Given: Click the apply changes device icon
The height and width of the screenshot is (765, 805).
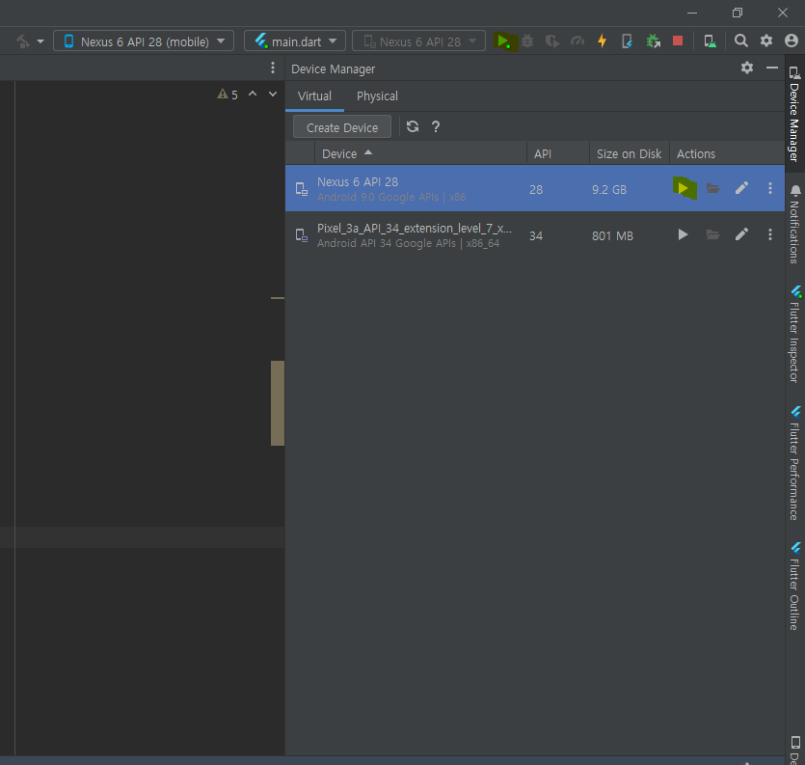Looking at the screenshot, I should tap(627, 41).
